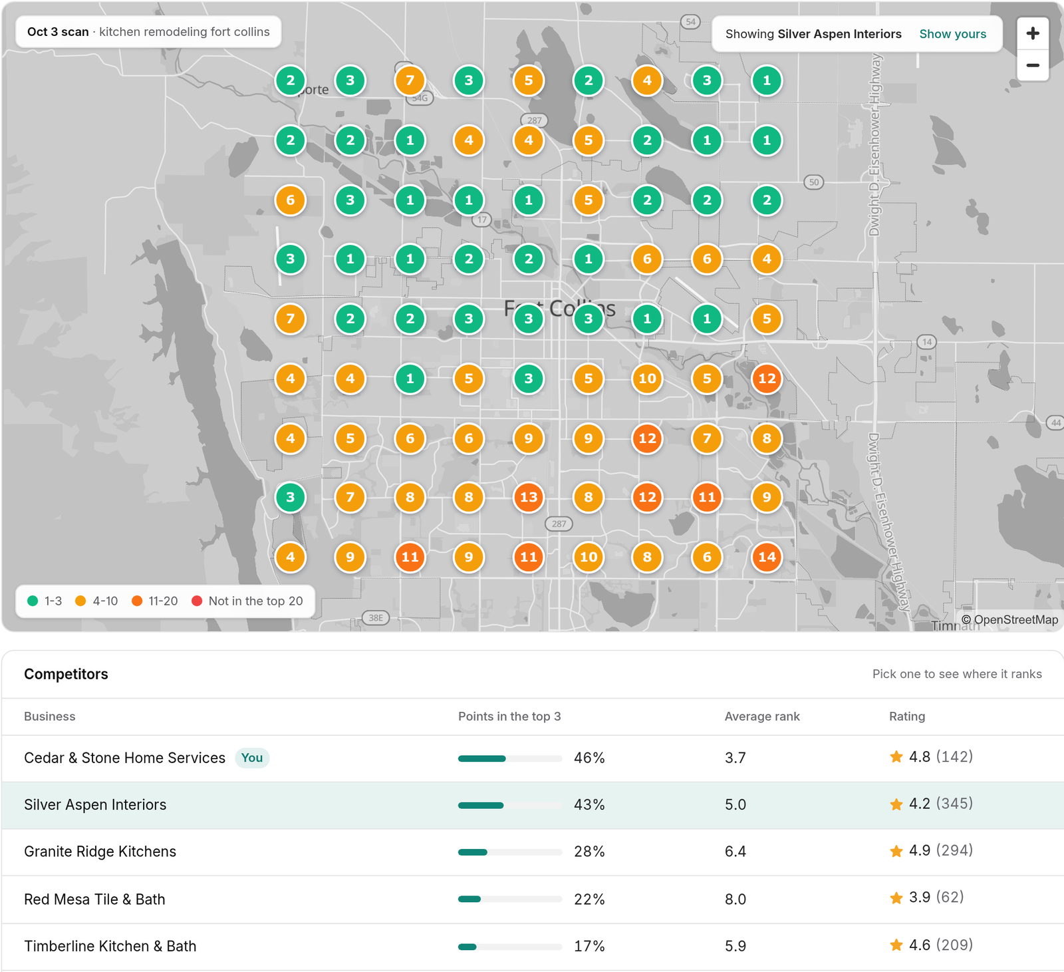Click the 17% top-3 progress bar
Screen dimensions: 1064x972
510,947
